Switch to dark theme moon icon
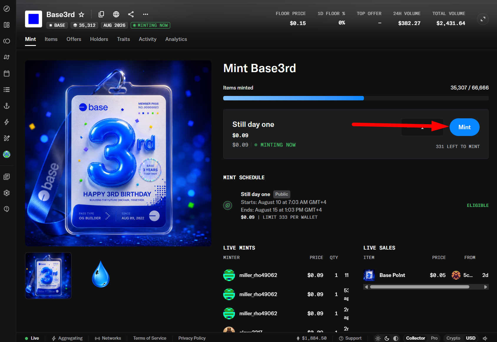The width and height of the screenshot is (497, 342). pyautogui.click(x=387, y=338)
